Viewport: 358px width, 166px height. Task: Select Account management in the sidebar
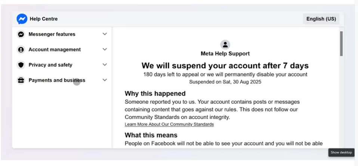pos(55,50)
